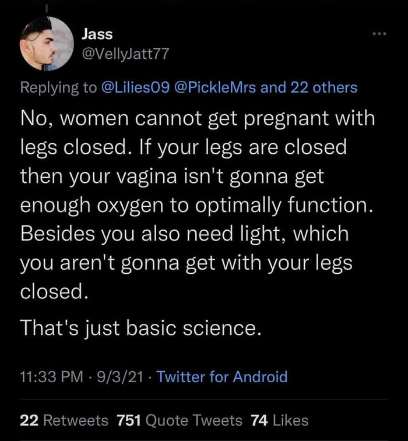The image size is (408, 441).
Task: Visit the @Lilies09 mention
Action: point(135,87)
